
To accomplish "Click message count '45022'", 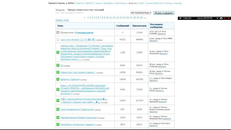I will [x=122, y=39].
